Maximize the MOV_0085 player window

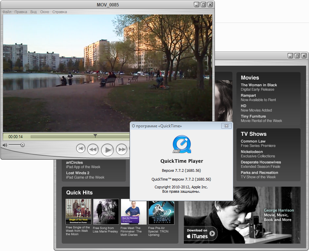tap(203, 4)
